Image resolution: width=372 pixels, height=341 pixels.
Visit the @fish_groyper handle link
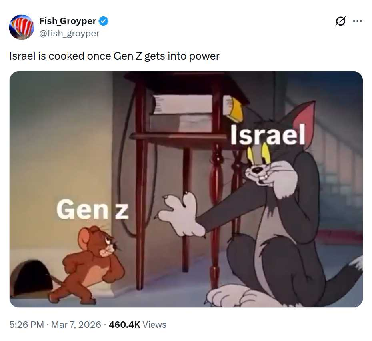(69, 33)
